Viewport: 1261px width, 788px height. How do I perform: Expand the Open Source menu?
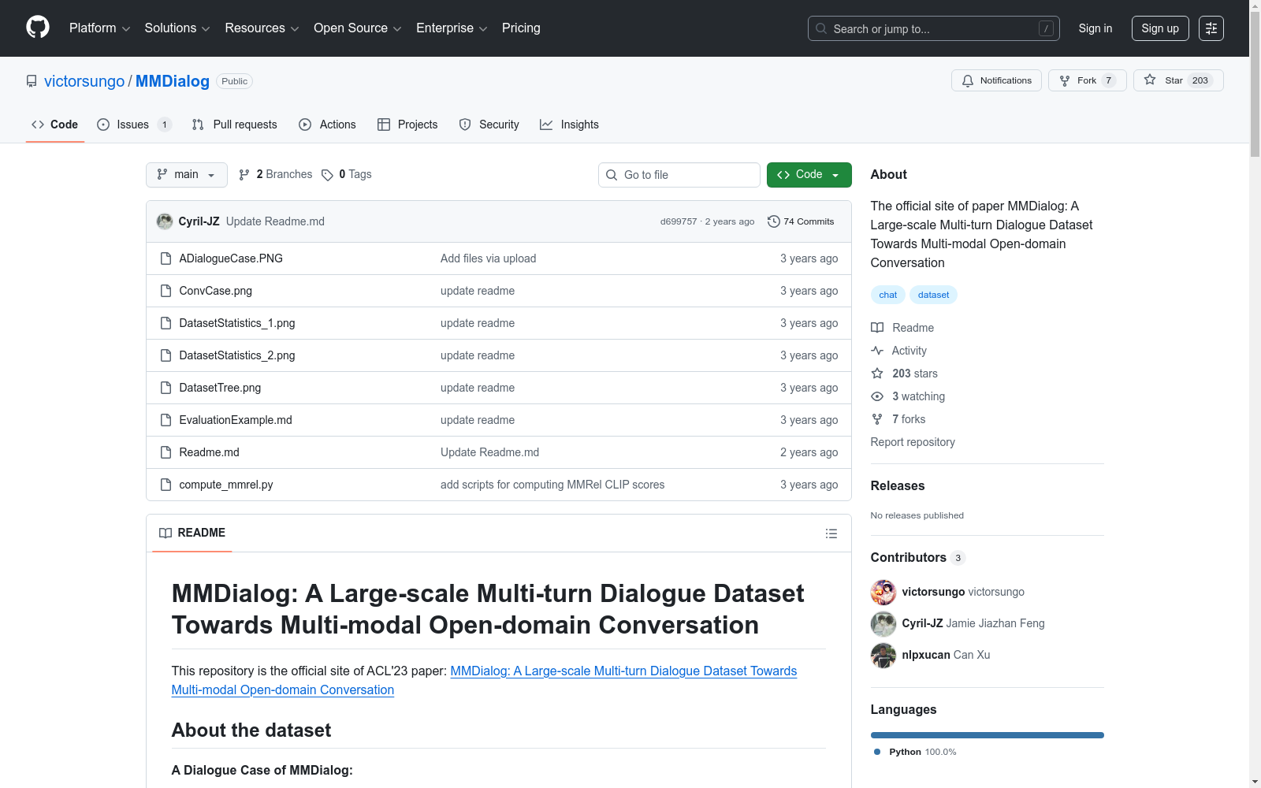(358, 28)
